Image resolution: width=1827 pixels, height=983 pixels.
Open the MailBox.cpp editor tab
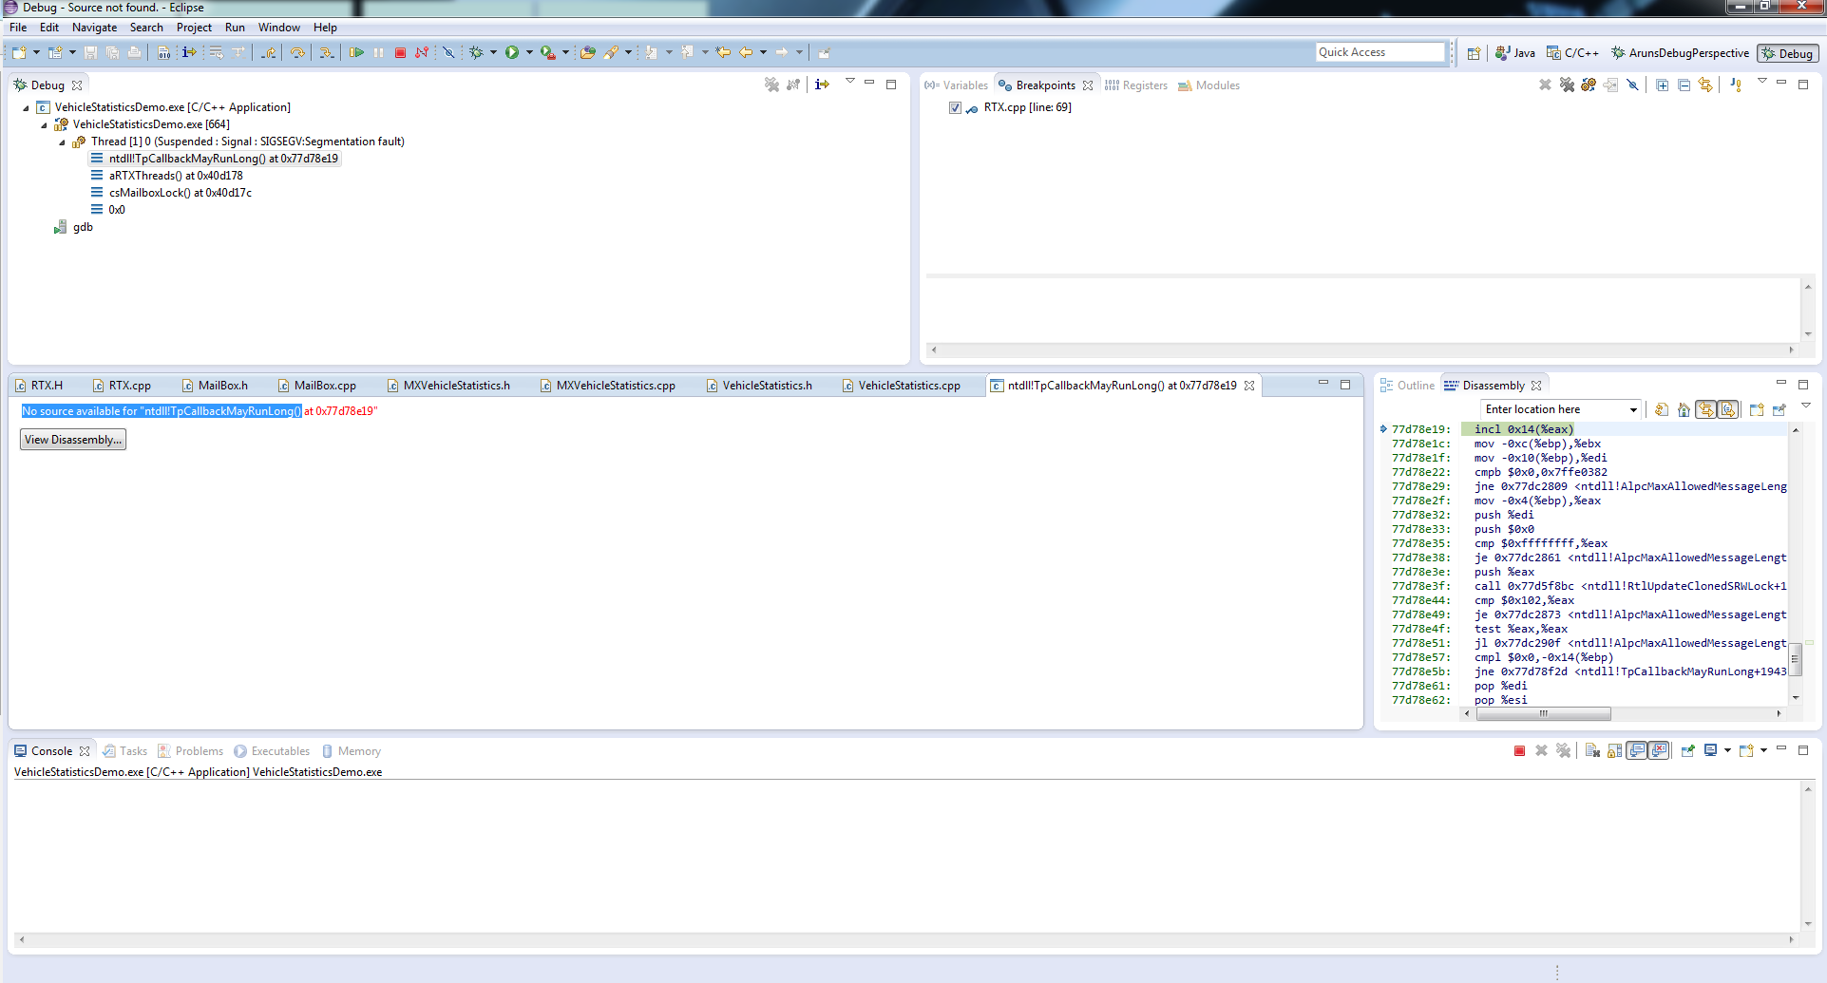pos(316,386)
